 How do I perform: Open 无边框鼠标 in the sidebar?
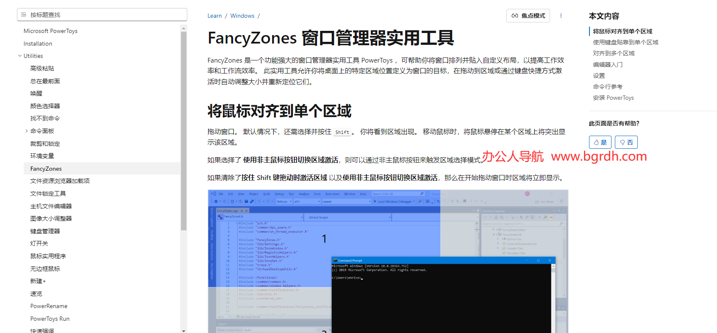click(x=45, y=269)
